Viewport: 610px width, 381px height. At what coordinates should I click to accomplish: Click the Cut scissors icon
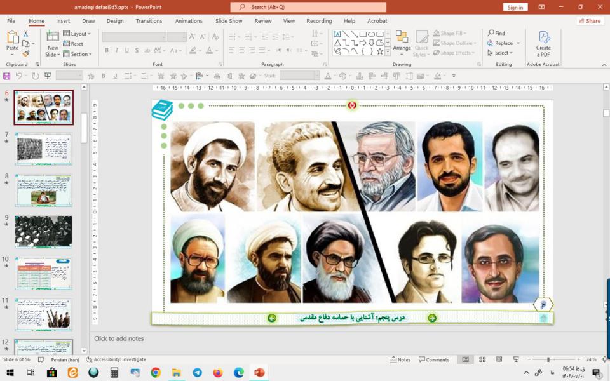pos(25,34)
